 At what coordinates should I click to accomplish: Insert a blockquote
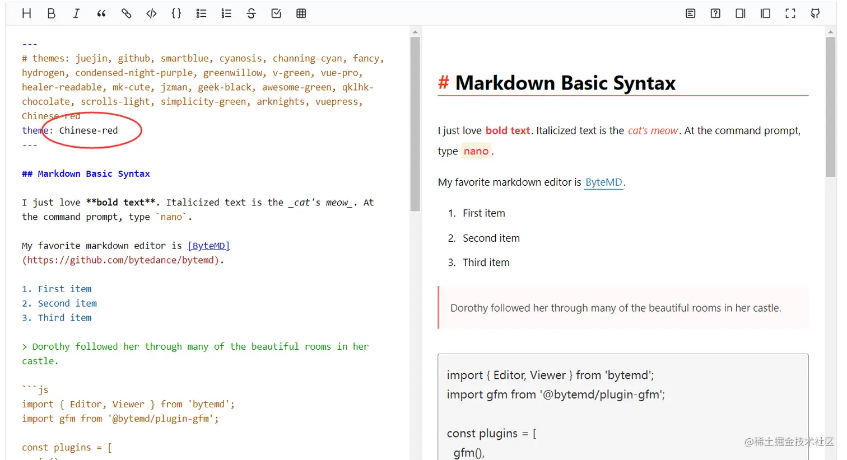(101, 13)
